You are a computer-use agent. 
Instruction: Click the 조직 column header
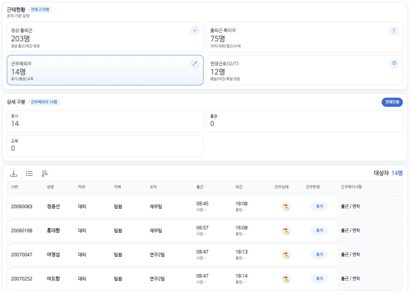tap(153, 187)
